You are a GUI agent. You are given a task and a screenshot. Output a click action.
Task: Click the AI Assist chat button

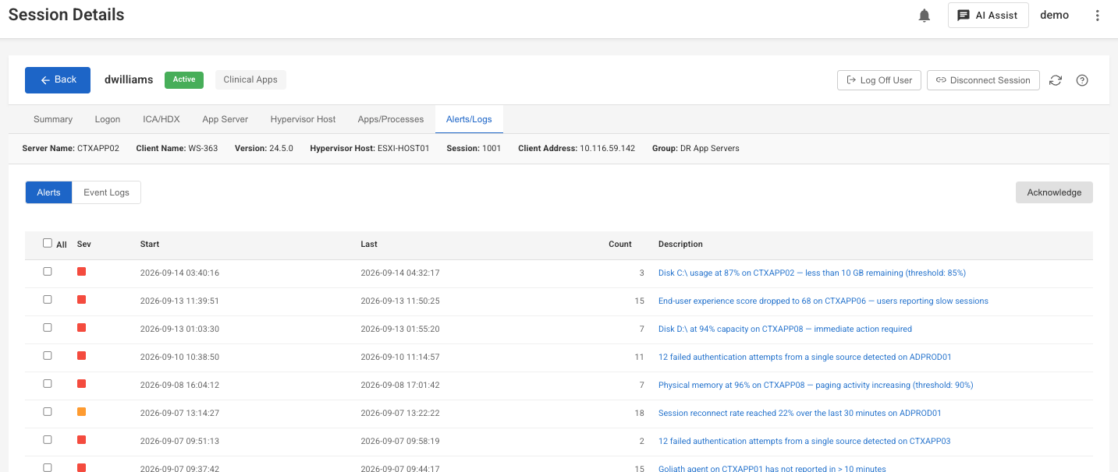(x=988, y=16)
